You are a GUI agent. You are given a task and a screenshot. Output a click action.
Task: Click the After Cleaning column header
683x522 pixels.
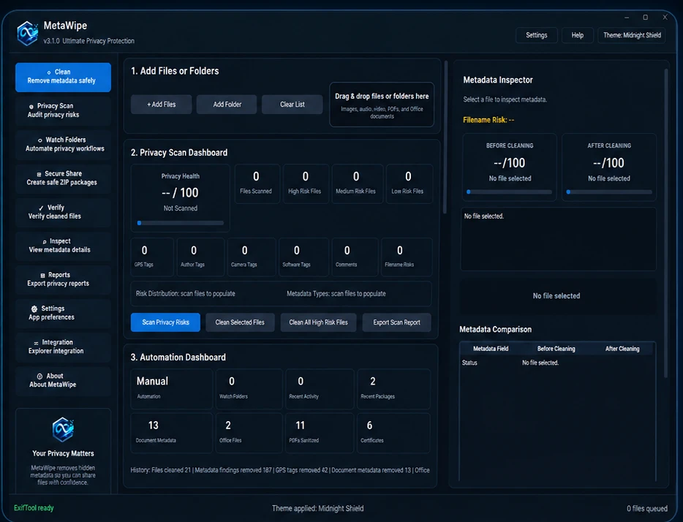tap(622, 349)
